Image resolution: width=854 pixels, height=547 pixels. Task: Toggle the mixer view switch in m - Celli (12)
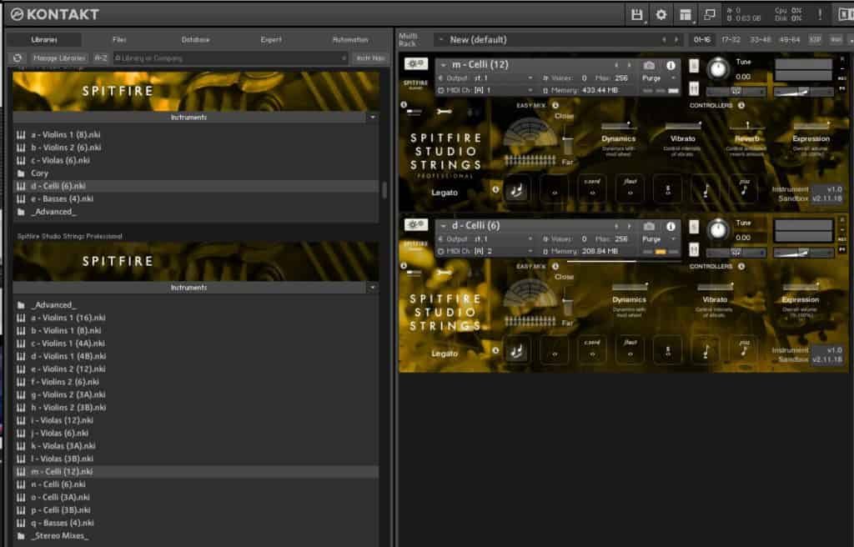click(x=414, y=112)
